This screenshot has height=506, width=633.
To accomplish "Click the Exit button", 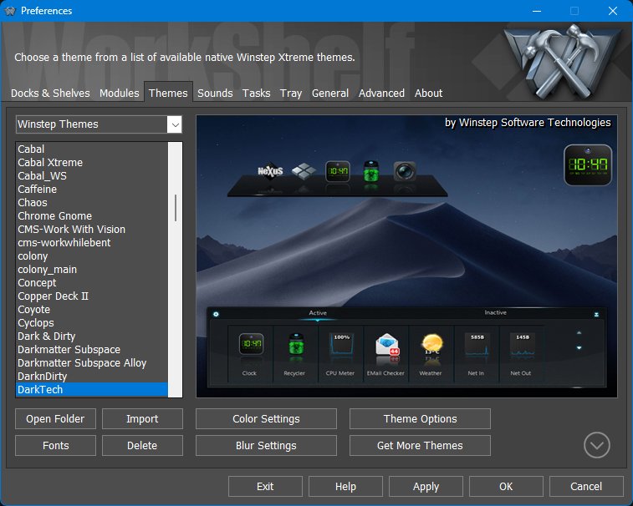I will tap(265, 487).
